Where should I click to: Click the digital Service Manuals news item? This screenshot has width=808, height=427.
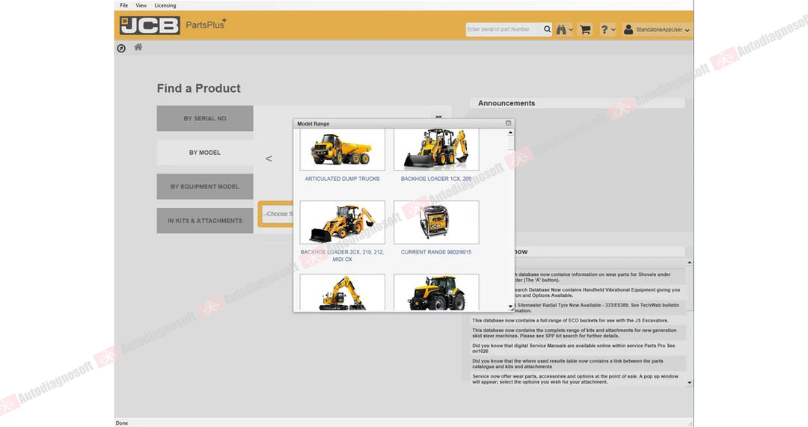click(x=574, y=348)
